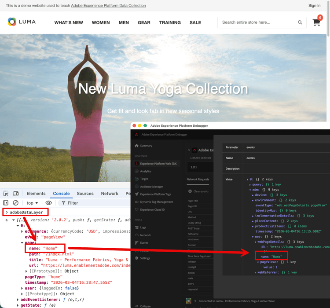
Task: Expand the environment node in Debugger value
Action: tap(253, 200)
